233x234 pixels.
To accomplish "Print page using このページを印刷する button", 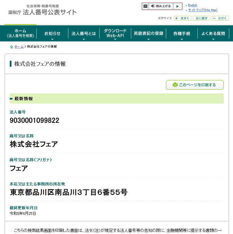I will tap(195, 85).
